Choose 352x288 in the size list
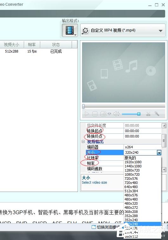168x240 pixels. [142, 216]
